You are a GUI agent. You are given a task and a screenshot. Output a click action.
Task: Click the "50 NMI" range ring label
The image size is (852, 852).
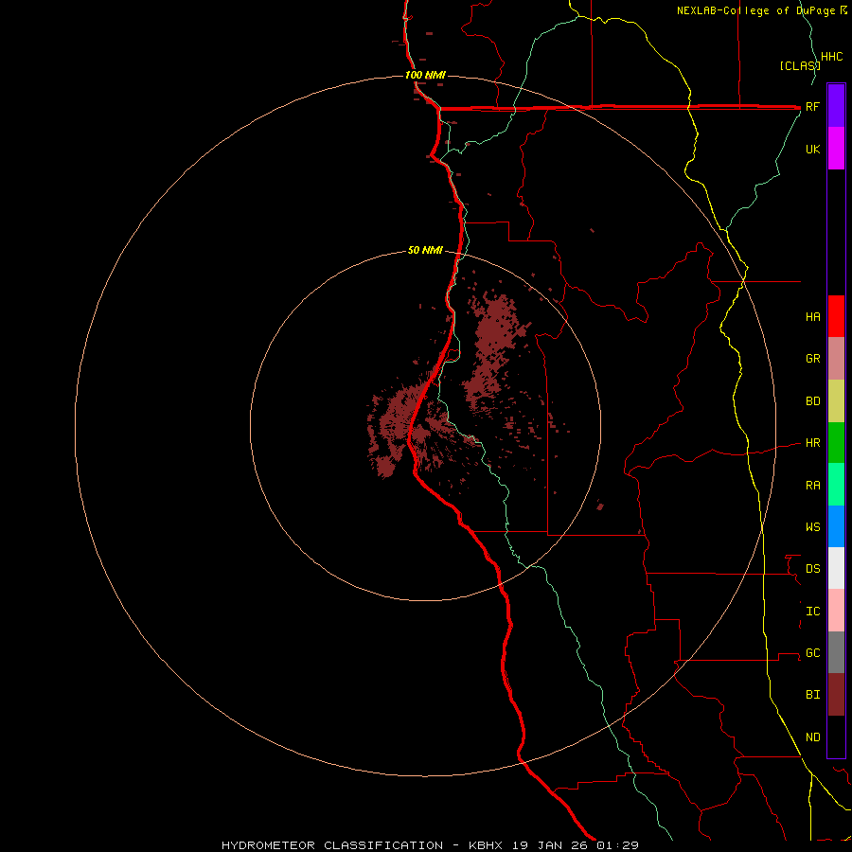pos(425,250)
